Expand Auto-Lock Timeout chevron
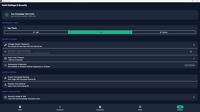Viewport: 200px width, 112px height. [x=194, y=58]
